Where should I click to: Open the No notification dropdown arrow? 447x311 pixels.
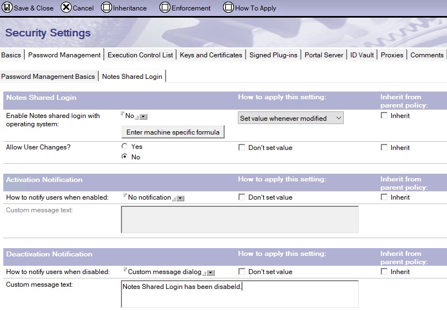pos(181,199)
